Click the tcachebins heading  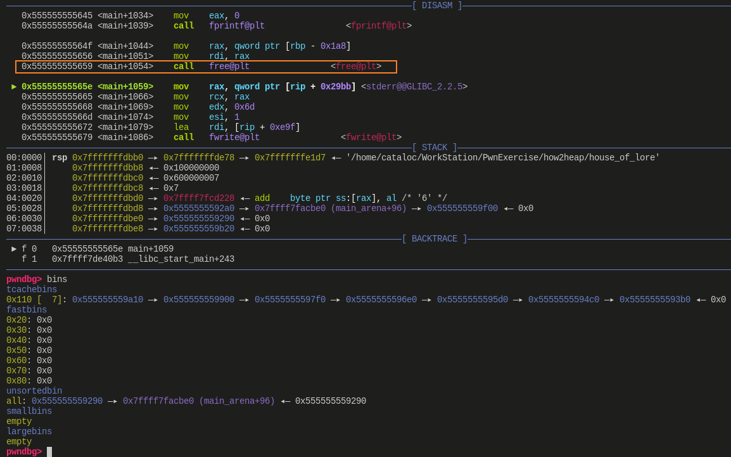(x=32, y=290)
